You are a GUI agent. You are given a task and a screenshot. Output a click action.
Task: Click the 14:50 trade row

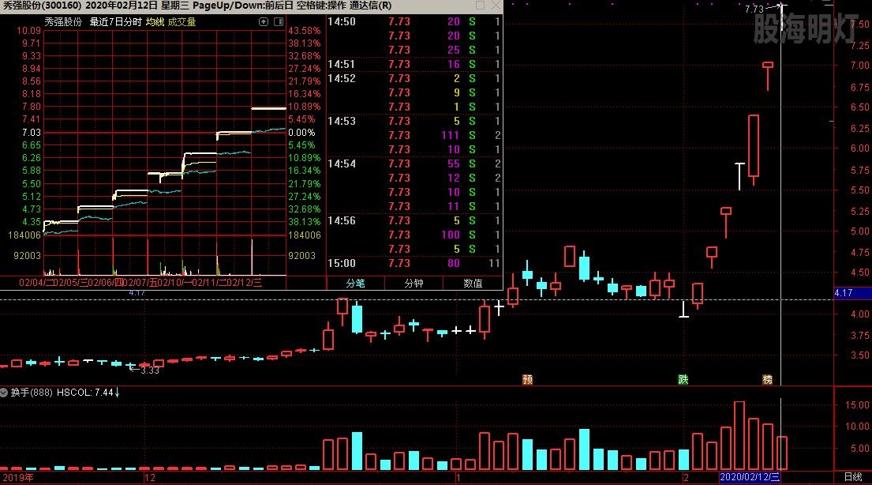click(414, 21)
